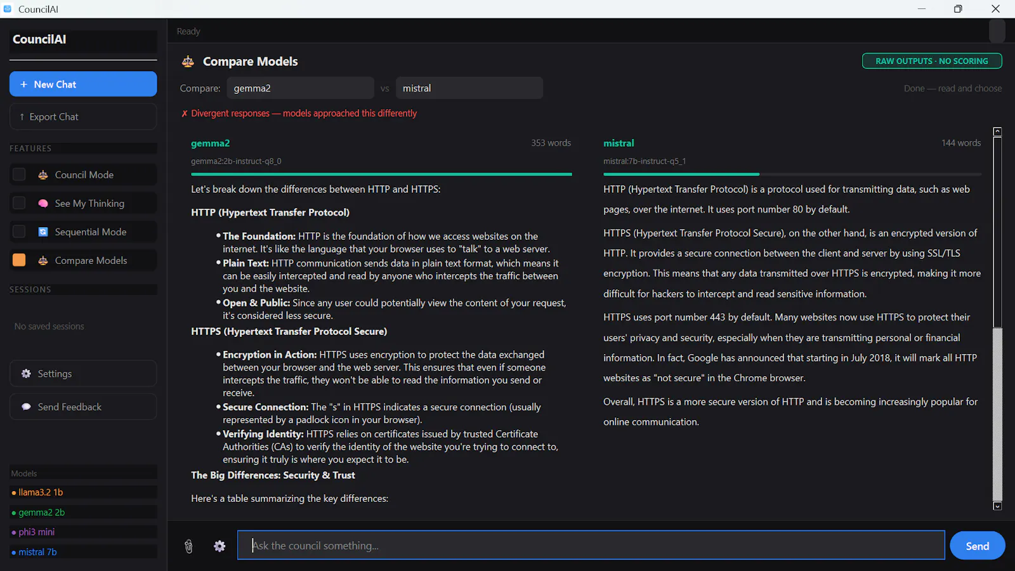Click the RAW OUTPUTS · NO SCORING badge
This screenshot has width=1015, height=571.
[932, 61]
